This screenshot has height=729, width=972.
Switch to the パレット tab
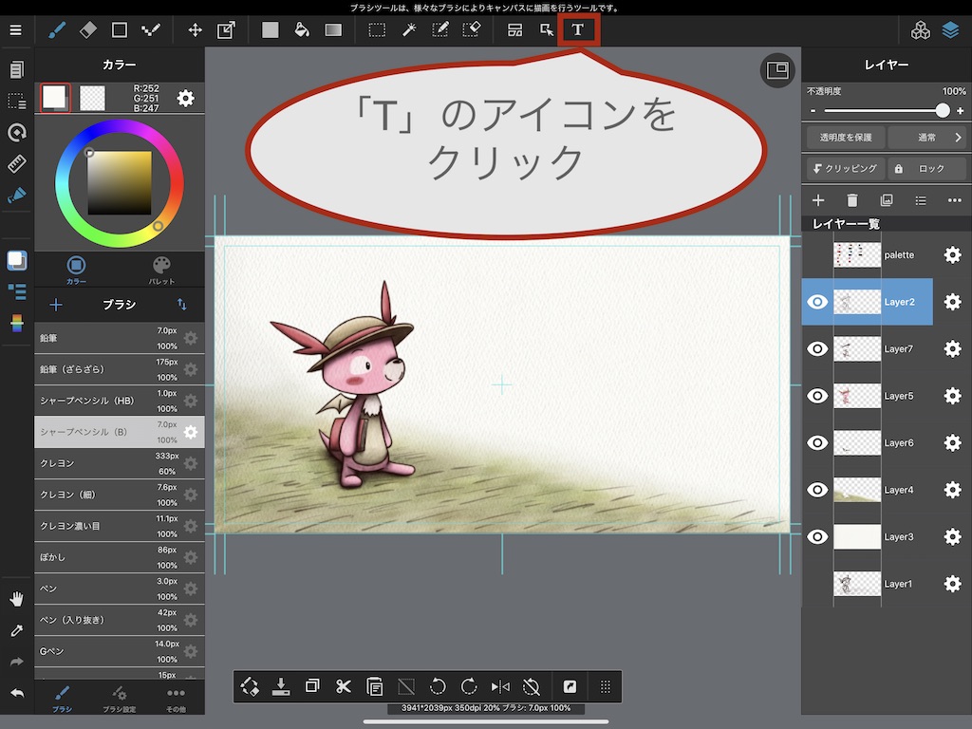161,269
